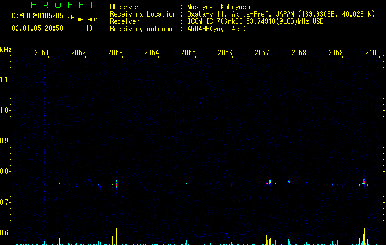This screenshot has width=386, height=245.
Task: Click the 1.1 kHz axis label
Action: [x=5, y=80]
